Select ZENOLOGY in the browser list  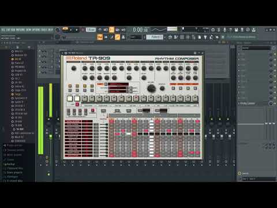tap(20, 141)
